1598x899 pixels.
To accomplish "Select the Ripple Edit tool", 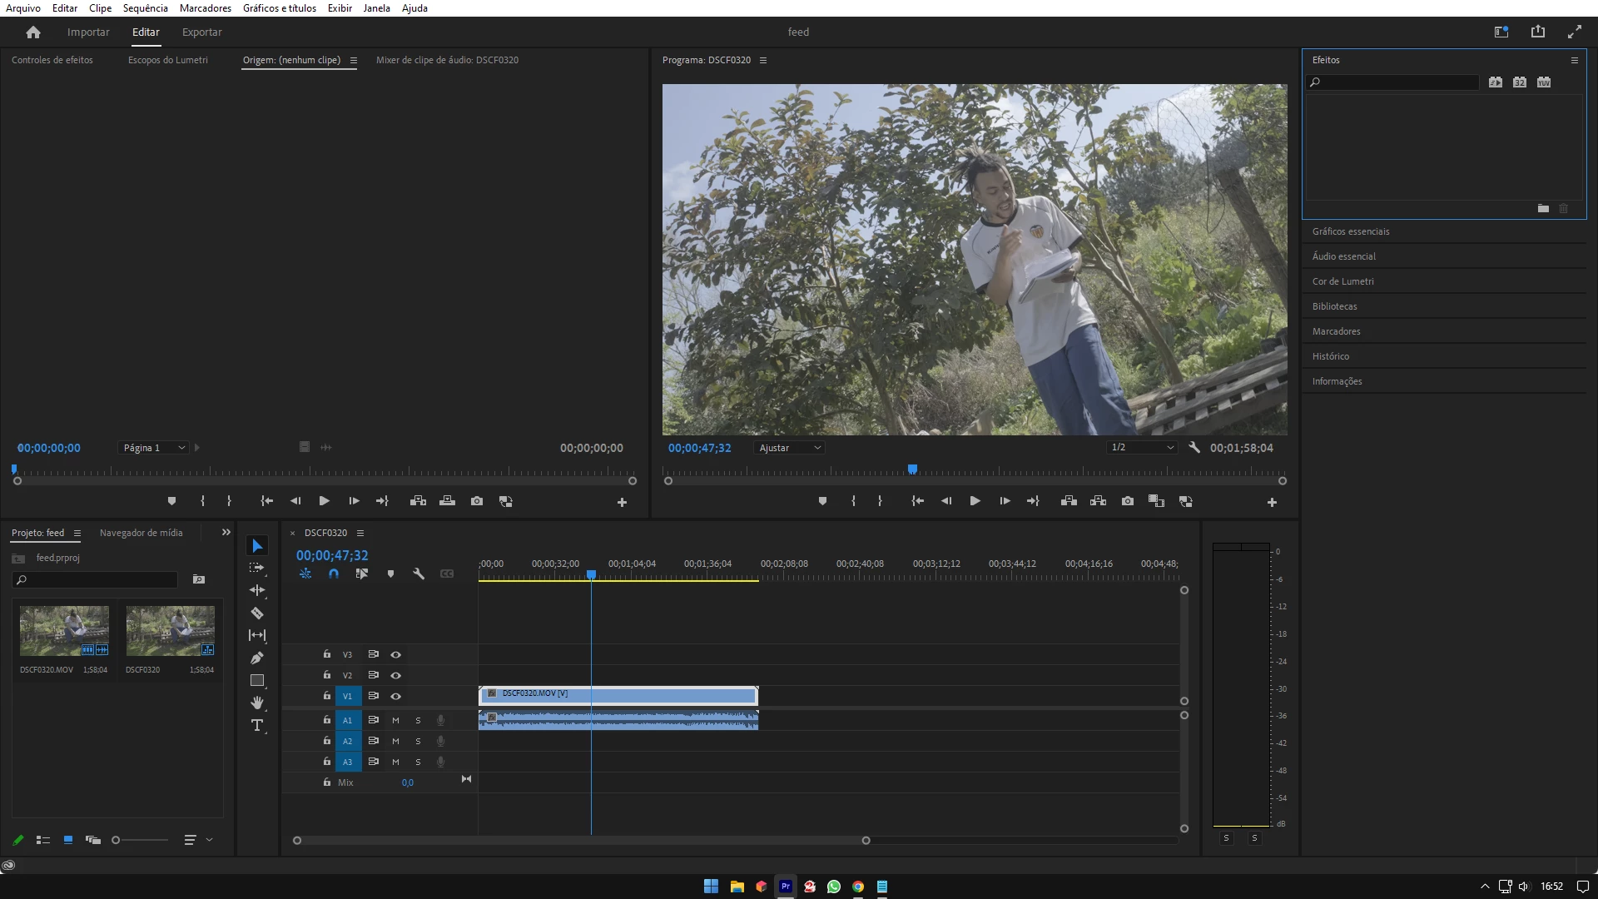I will click(x=257, y=591).
